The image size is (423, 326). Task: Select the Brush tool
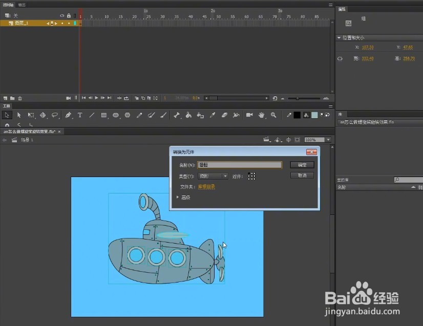coord(163,115)
